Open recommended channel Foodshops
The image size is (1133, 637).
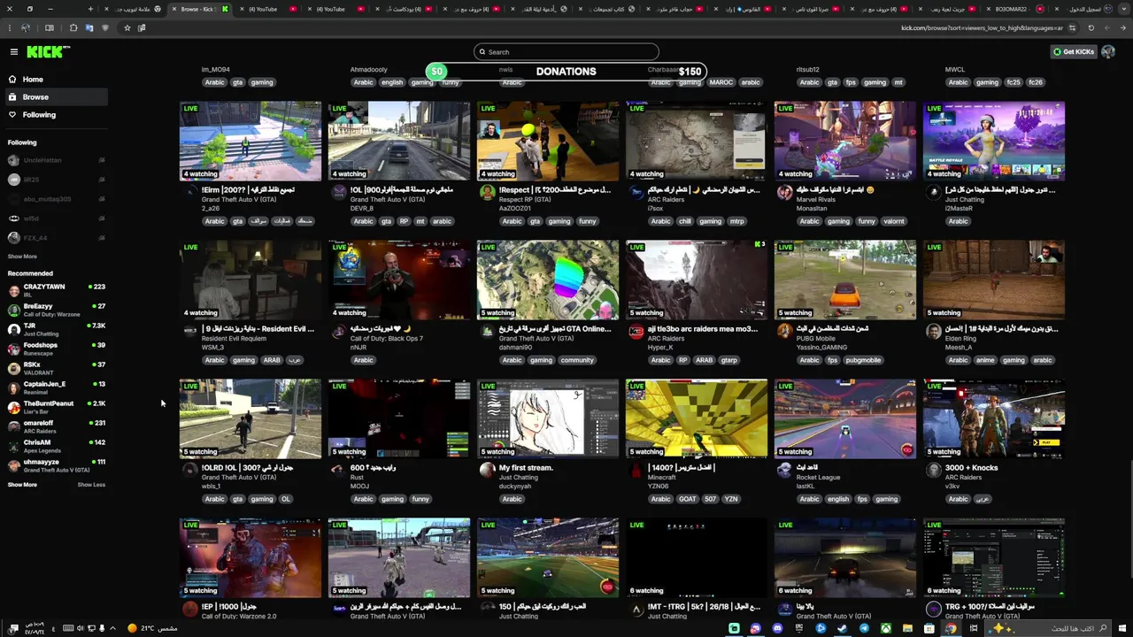(x=57, y=348)
